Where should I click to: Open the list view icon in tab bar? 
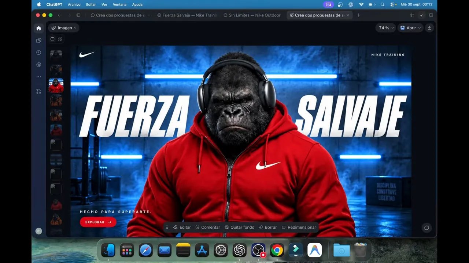[412, 15]
